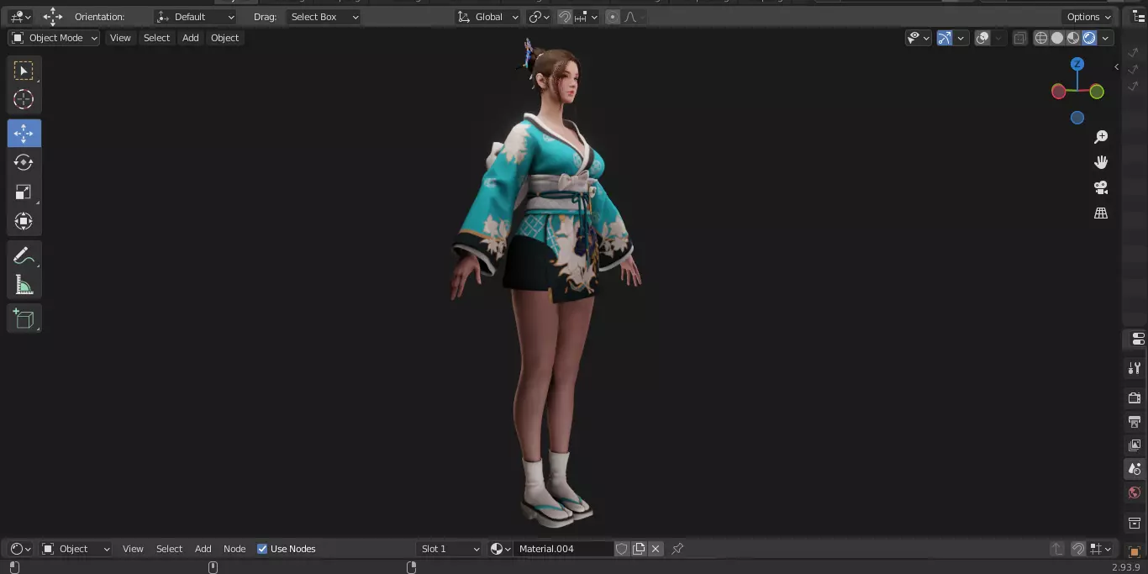Open the Select menu in 3D viewport

156,38
